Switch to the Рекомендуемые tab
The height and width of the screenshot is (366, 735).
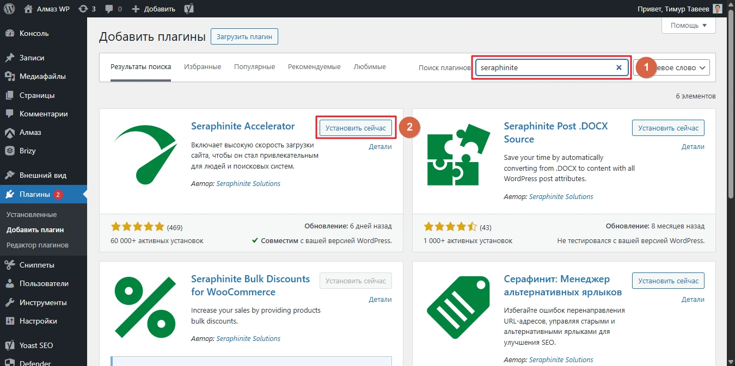(x=314, y=67)
